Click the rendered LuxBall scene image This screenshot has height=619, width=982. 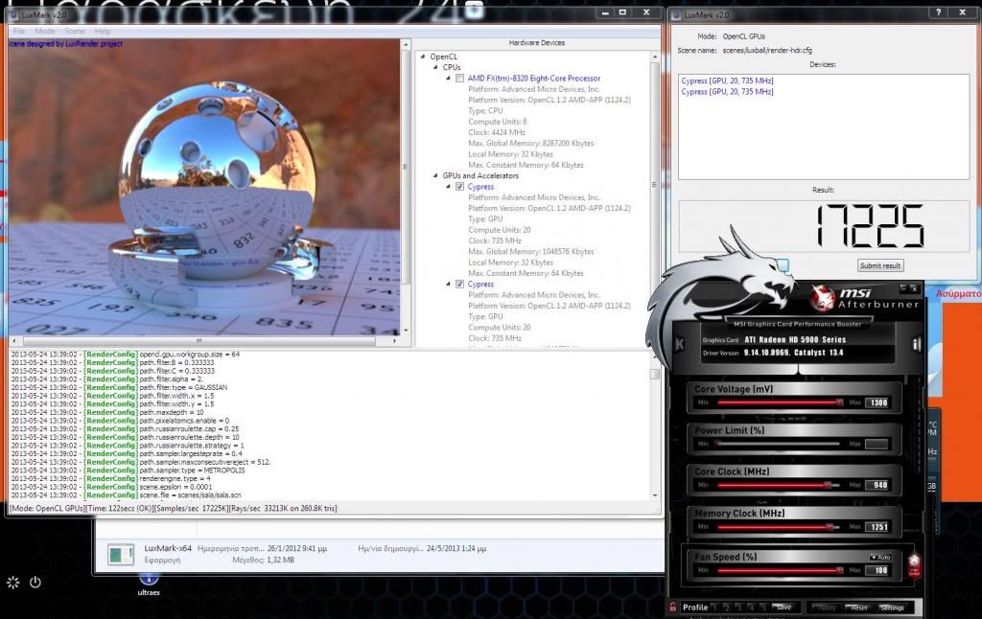tap(203, 187)
